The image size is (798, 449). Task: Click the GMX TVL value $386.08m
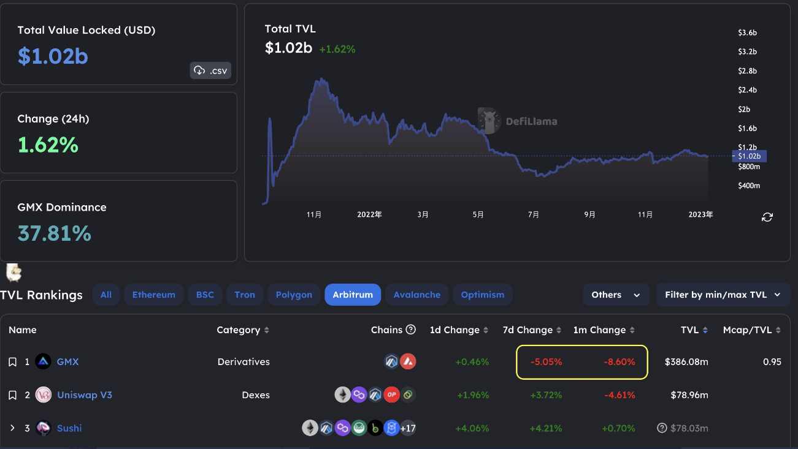pyautogui.click(x=686, y=362)
